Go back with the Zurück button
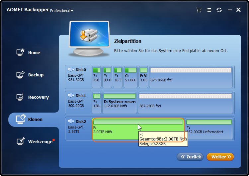 point(190,157)
